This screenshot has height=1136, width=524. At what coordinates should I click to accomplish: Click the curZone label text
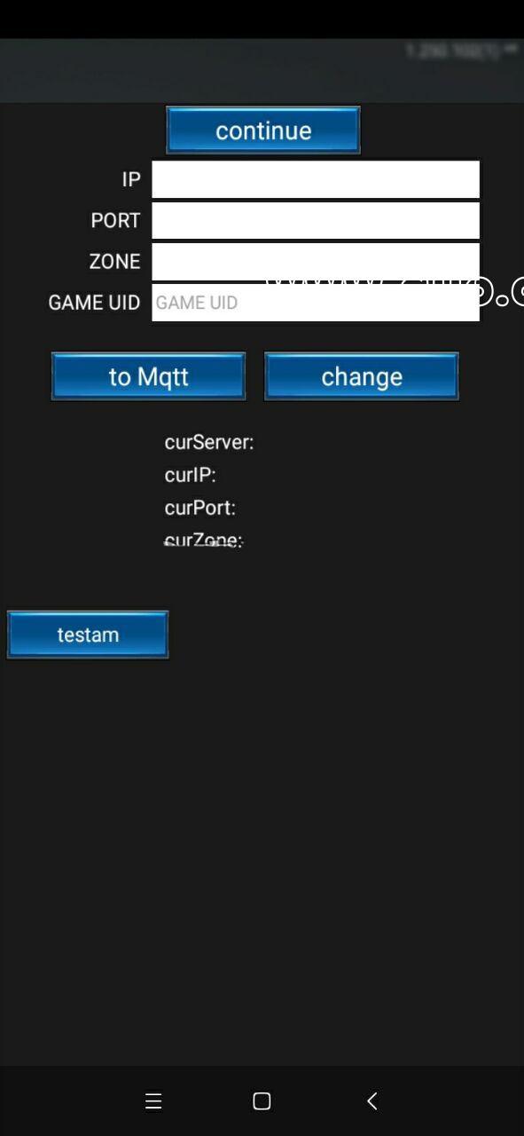coord(204,540)
